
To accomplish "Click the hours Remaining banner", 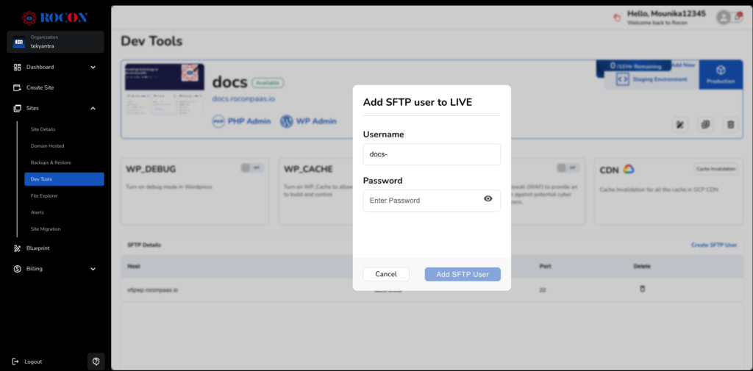I will coord(632,66).
